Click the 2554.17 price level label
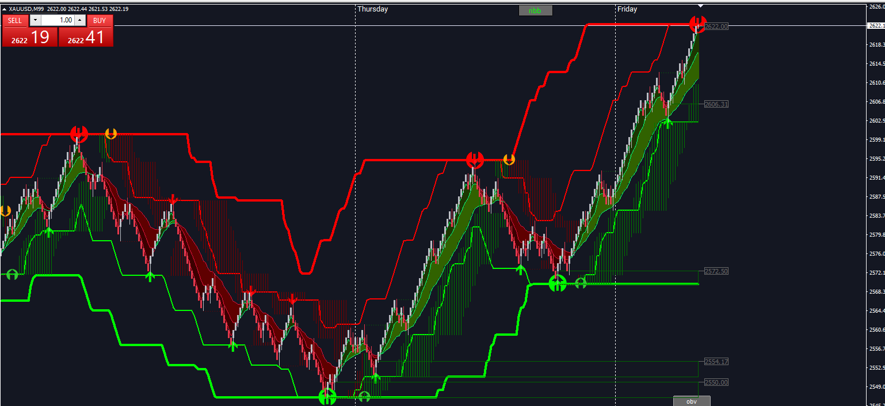The height and width of the screenshot is (406, 885). 716,362
